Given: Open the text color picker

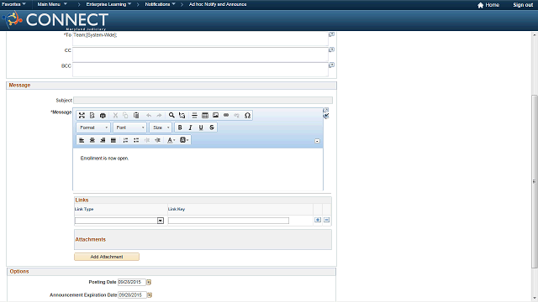Looking at the screenshot, I should coord(171,140).
